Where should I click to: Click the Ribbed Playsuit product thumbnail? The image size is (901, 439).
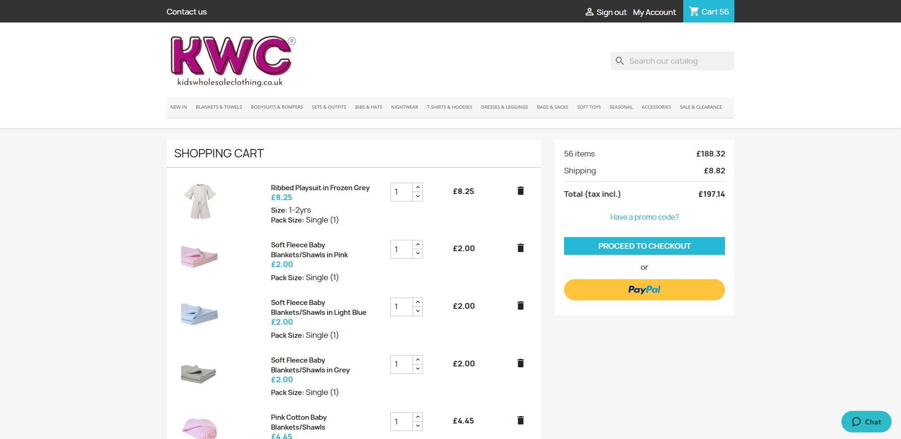199,201
